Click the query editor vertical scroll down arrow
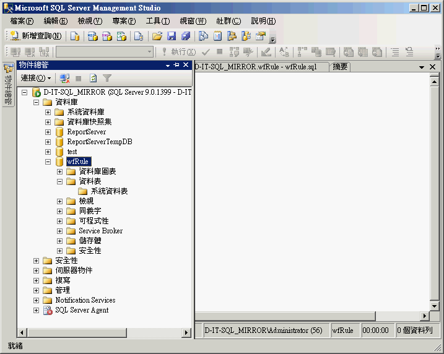444x354 pixels. pos(434,306)
